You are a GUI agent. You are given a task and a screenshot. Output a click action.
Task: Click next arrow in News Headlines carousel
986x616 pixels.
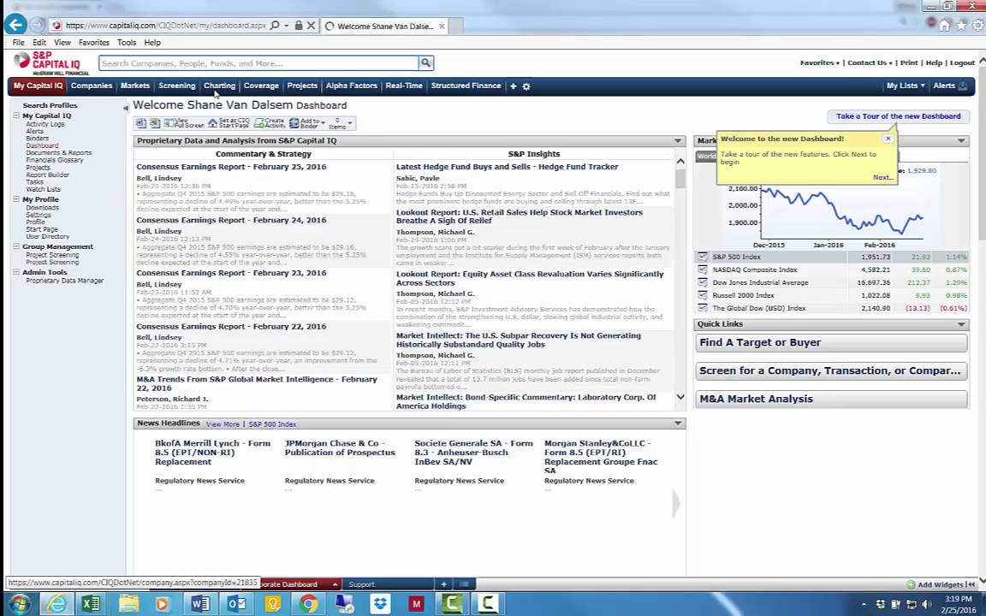pyautogui.click(x=676, y=503)
